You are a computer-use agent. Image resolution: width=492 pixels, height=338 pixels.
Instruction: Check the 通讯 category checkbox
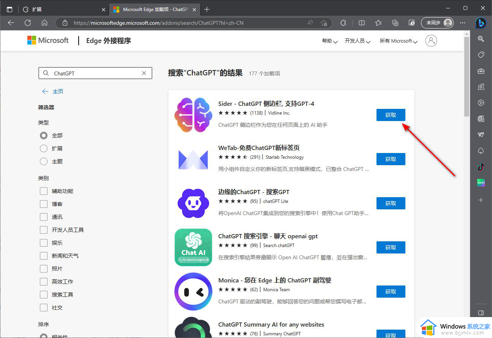point(44,217)
